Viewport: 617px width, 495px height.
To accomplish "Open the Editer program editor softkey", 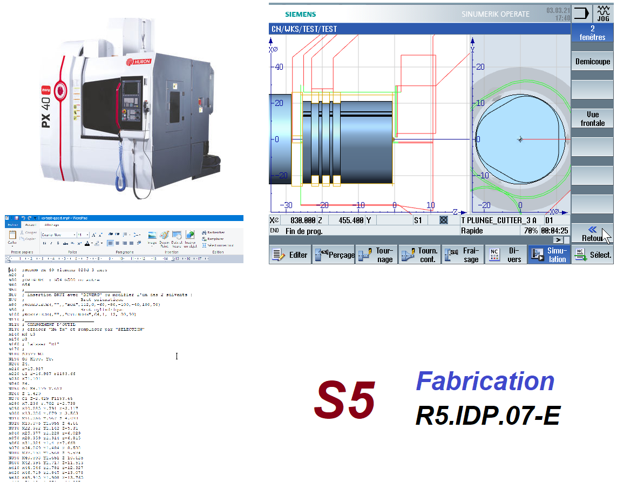I will tap(290, 255).
